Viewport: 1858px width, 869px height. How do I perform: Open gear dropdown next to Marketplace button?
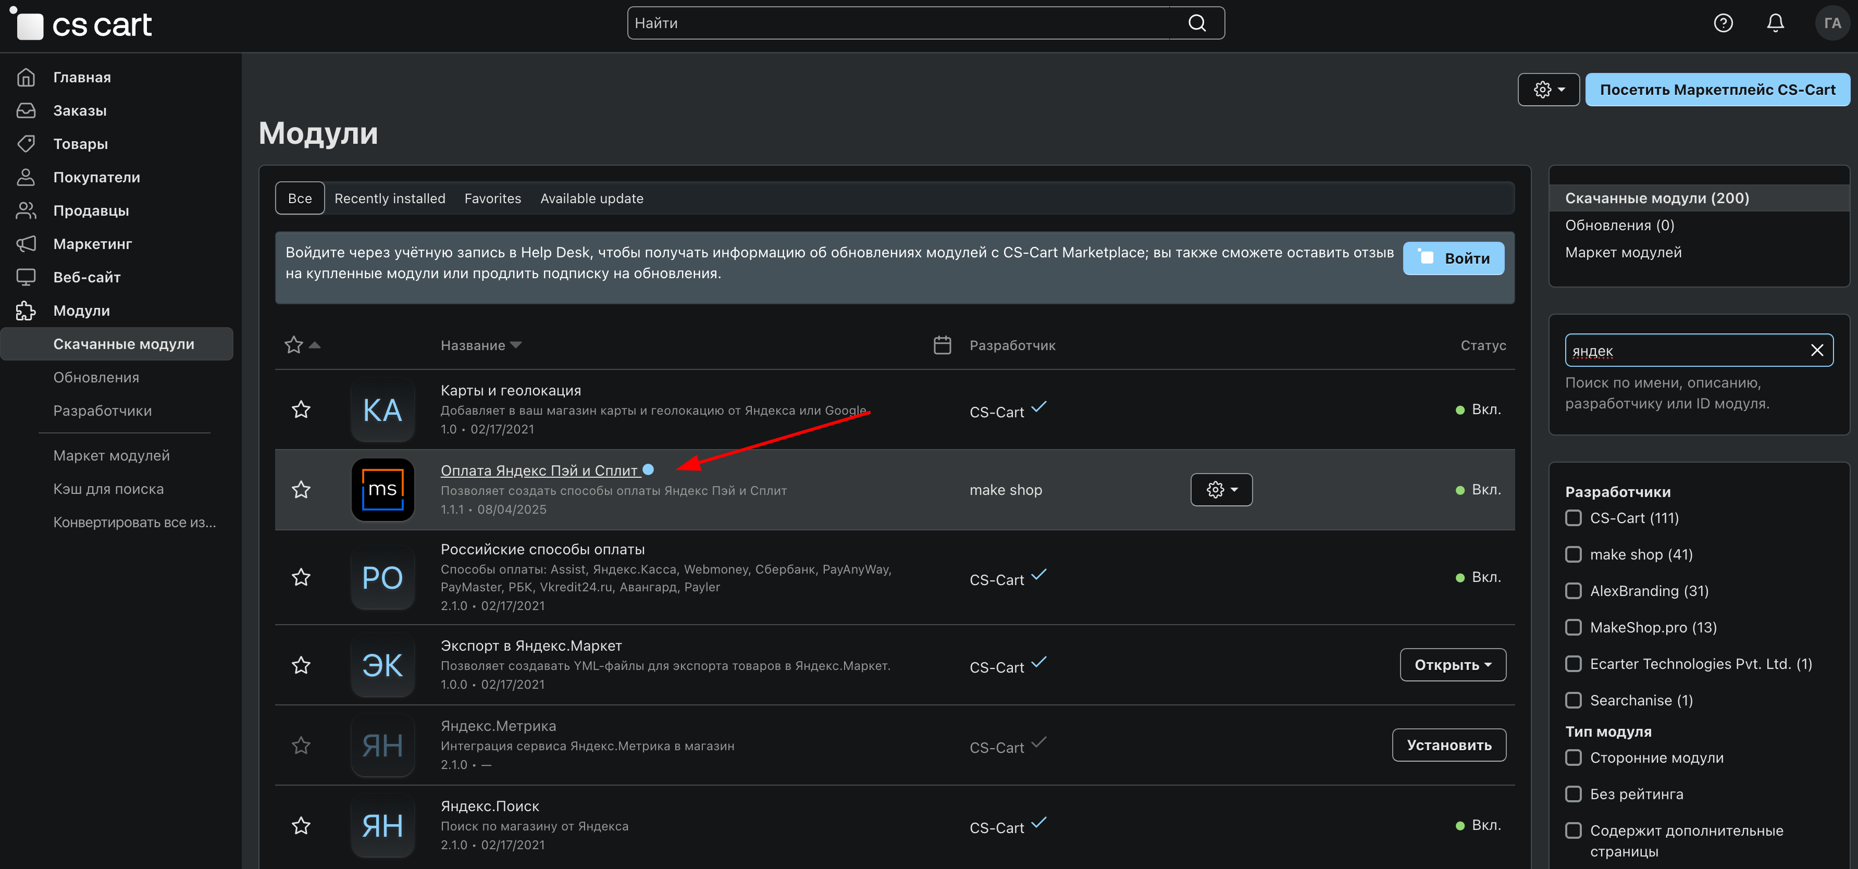coord(1548,90)
